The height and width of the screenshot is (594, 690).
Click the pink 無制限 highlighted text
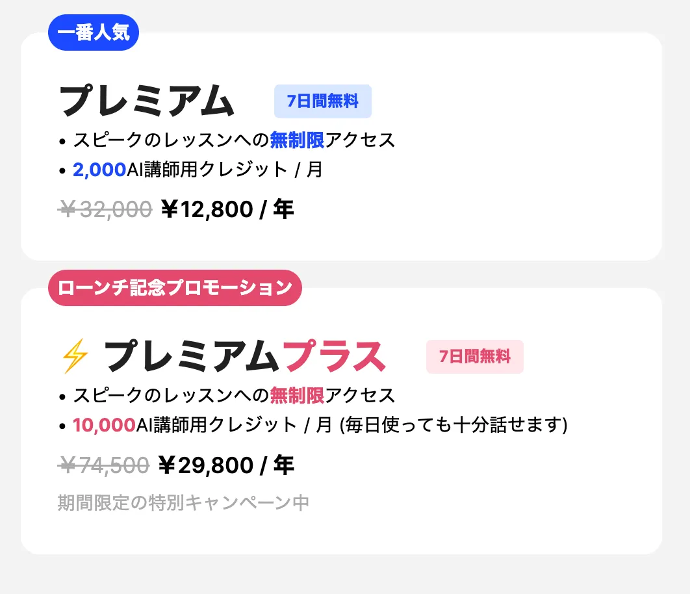(297, 395)
